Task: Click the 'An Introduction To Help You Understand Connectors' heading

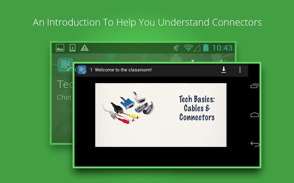Action: point(147,22)
